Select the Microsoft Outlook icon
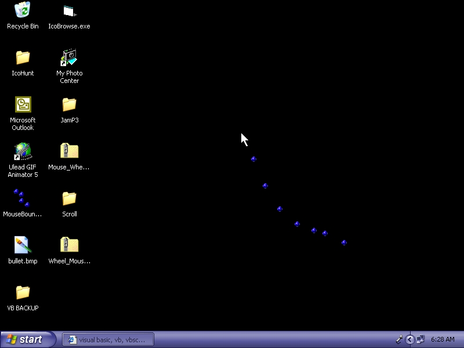Screen dimensions: 464x348 click(23, 104)
